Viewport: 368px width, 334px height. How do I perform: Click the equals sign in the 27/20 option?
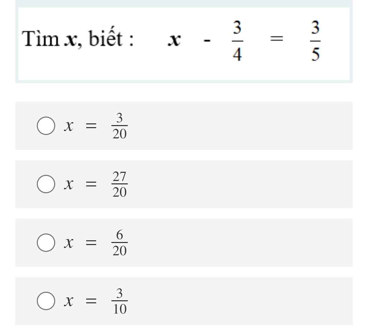[x=91, y=185]
